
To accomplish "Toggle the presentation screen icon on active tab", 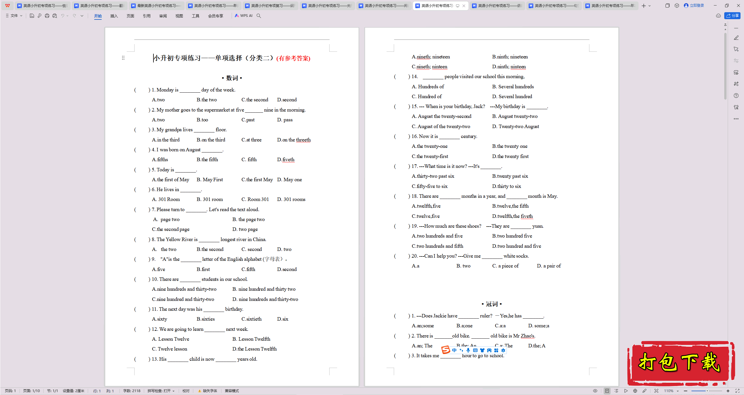I will pyautogui.click(x=457, y=6).
